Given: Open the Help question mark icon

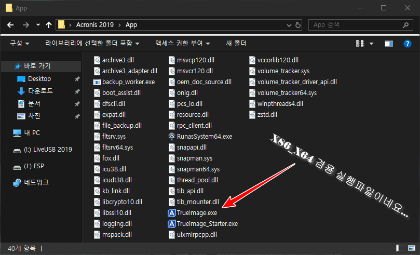Looking at the screenshot, I should 408,44.
